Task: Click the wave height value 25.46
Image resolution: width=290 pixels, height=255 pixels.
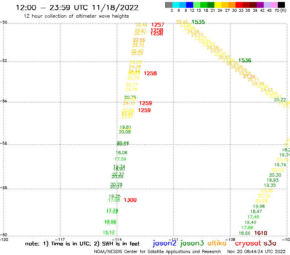Action: point(182,22)
